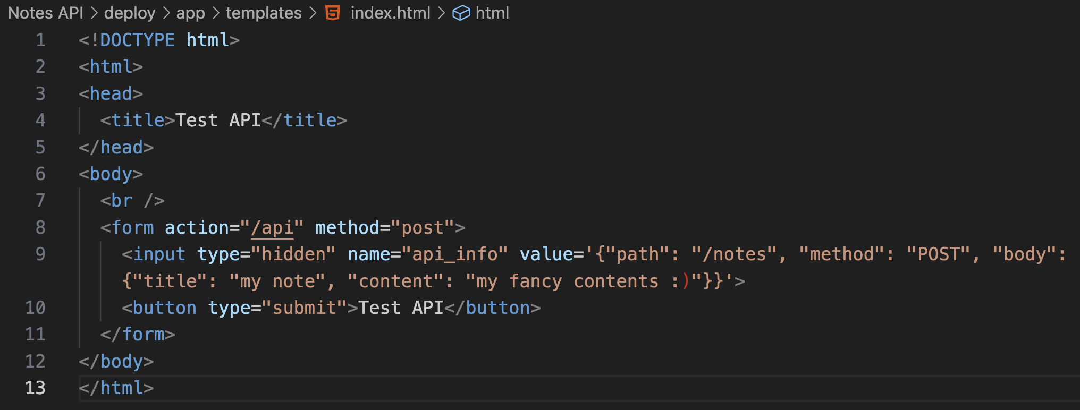Follow the /api link in form action
This screenshot has height=410, width=1080.
pyautogui.click(x=272, y=228)
